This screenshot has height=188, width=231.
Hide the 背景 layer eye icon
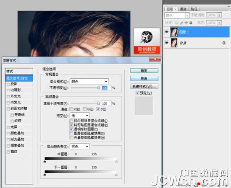pyautogui.click(x=167, y=43)
